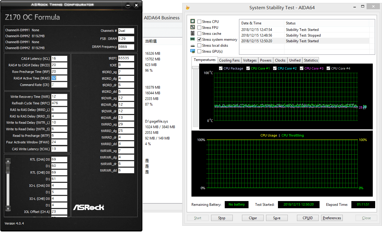Click the Stress cache chip icon
Image resolution: width=382 pixels, height=232 pixels.
click(x=193, y=33)
